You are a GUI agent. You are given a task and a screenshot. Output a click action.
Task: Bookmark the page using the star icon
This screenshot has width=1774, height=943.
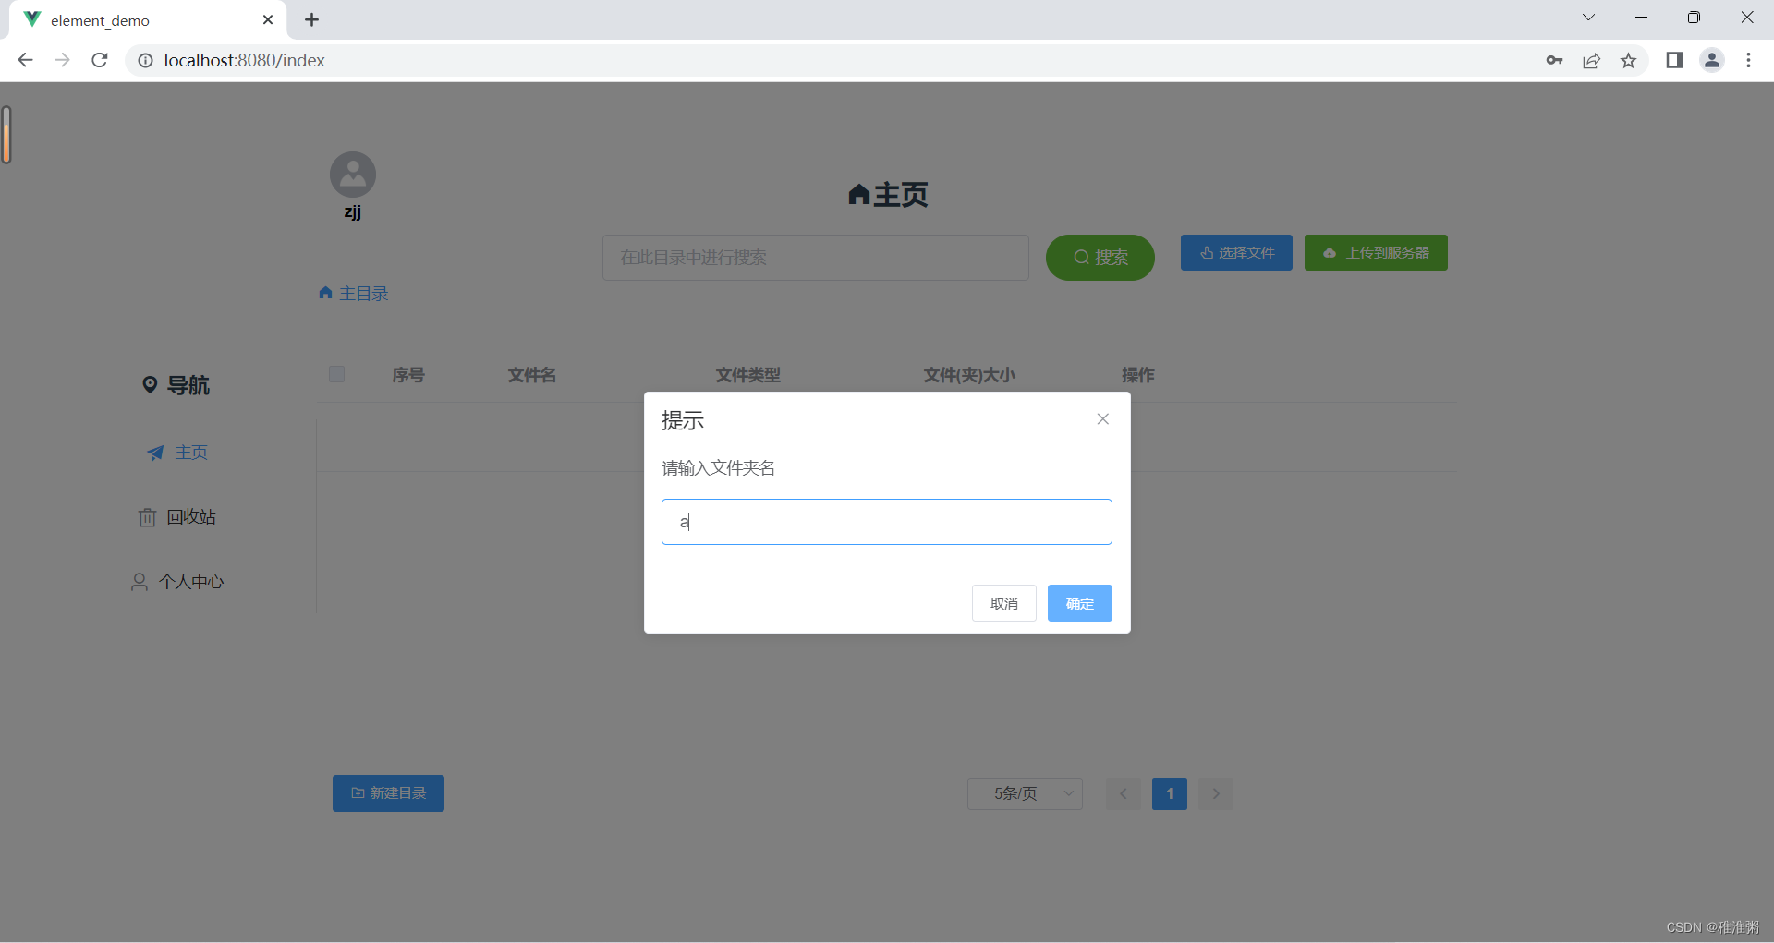(x=1629, y=60)
